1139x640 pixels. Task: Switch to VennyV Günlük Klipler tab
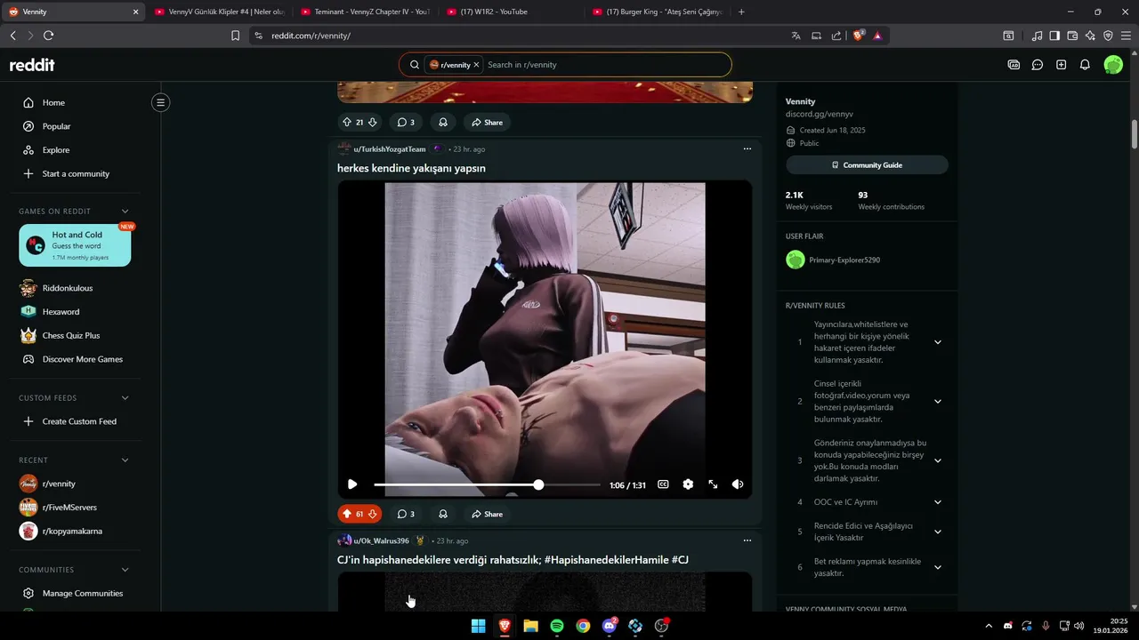219,12
